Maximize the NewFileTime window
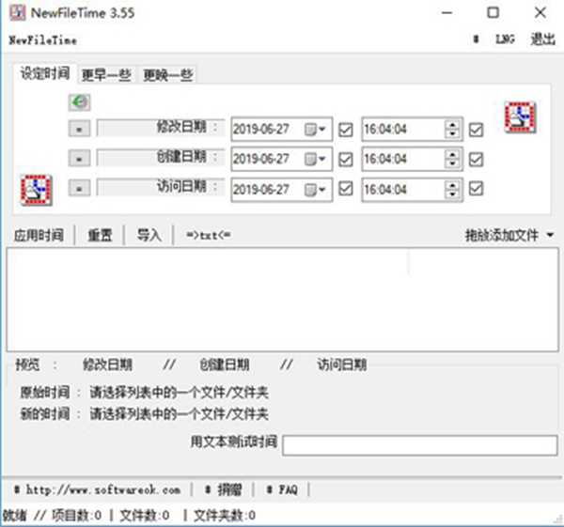This screenshot has width=564, height=527. (x=493, y=13)
